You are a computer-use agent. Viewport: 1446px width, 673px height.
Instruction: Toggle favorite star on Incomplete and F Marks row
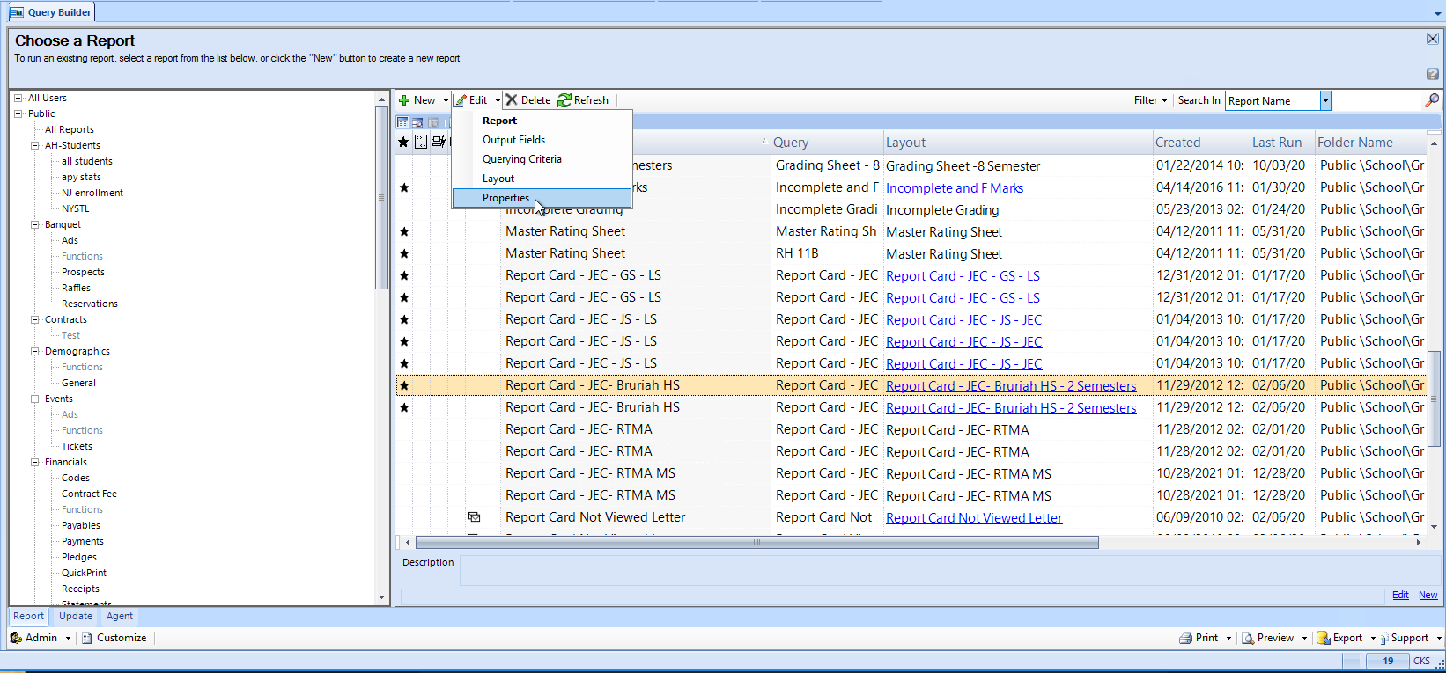[404, 187]
